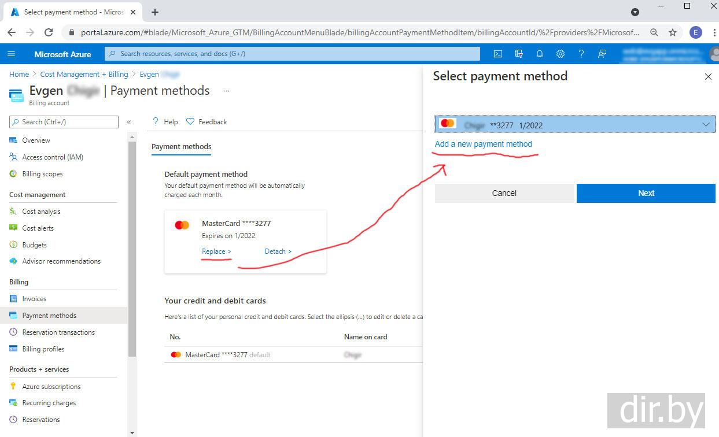Open Payment methods in Billing menu

(49, 316)
